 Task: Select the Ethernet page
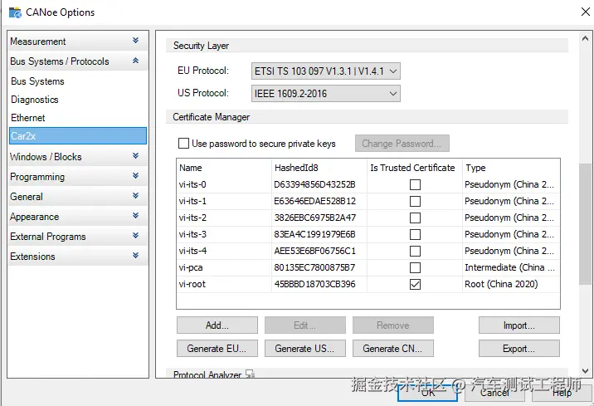coord(78,118)
